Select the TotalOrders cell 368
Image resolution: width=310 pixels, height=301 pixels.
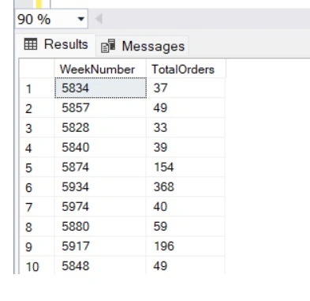coord(185,186)
